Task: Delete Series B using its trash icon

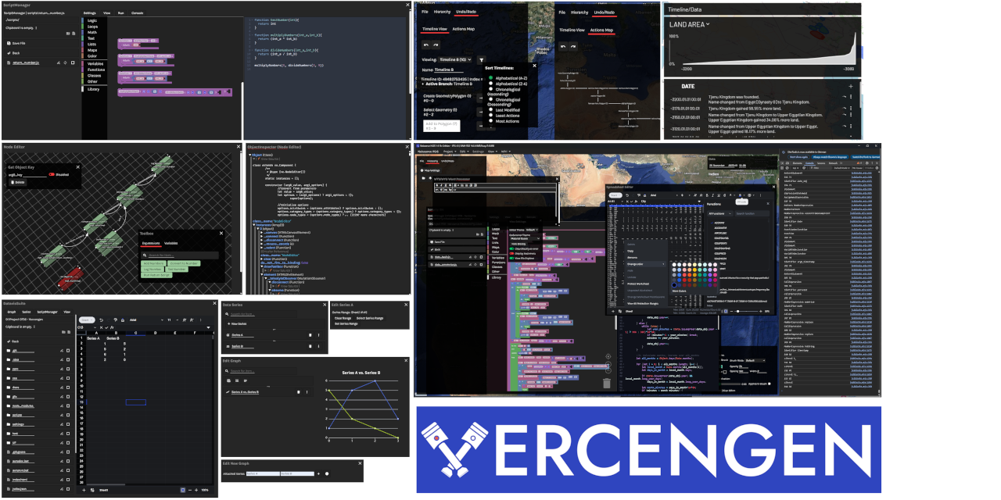Action: tap(310, 346)
